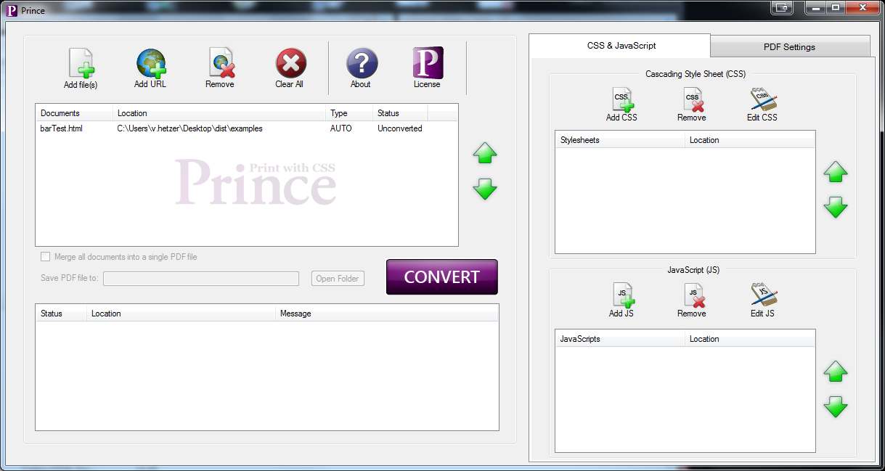The width and height of the screenshot is (885, 471).
Task: Open the License icon
Action: click(427, 64)
